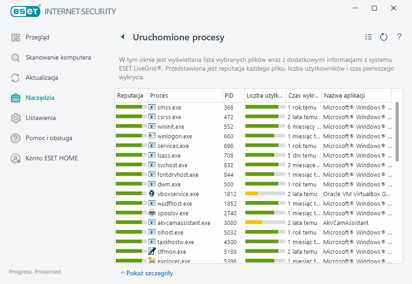Select the akvcamassistant.exe process row
Viewport: 412px width, 284px height.
[x=184, y=223]
